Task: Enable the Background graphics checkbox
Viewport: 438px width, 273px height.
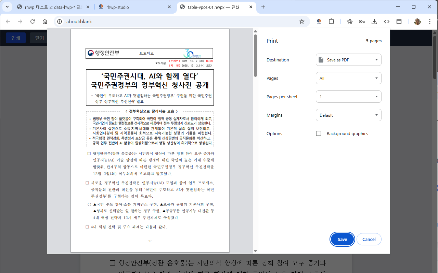Action: 319,133
